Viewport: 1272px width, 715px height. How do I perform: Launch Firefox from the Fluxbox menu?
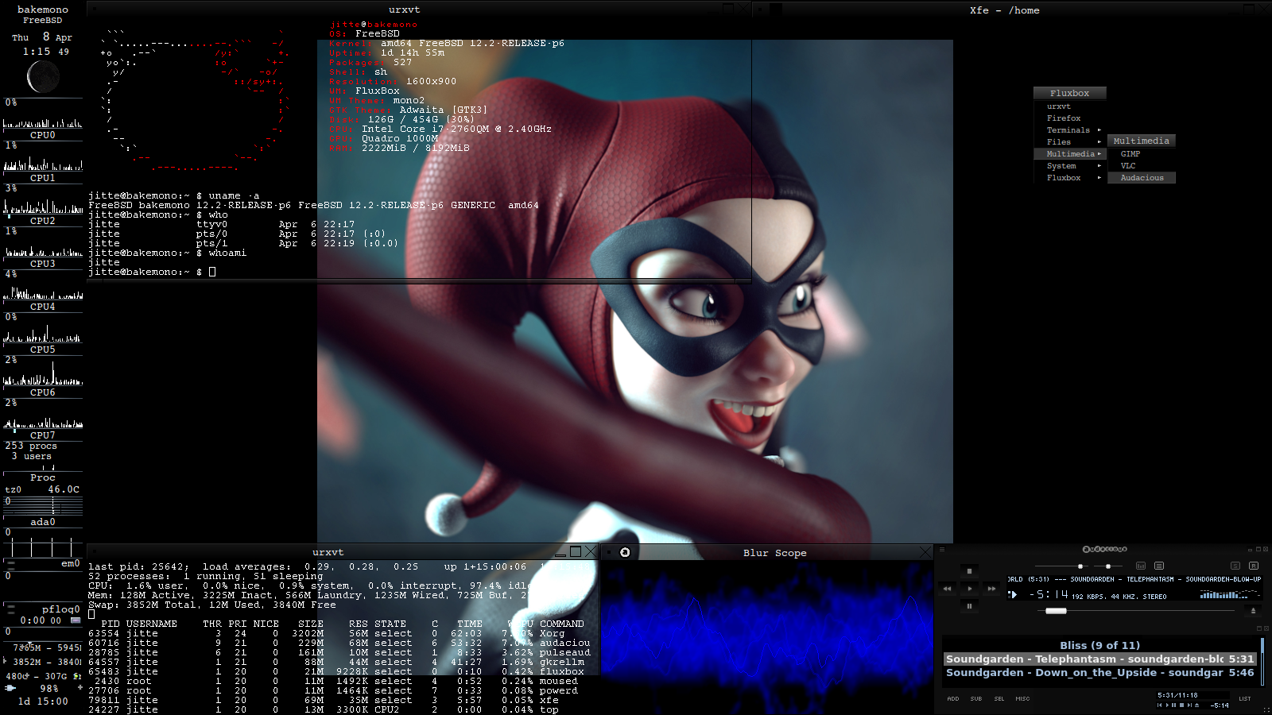click(1069, 118)
